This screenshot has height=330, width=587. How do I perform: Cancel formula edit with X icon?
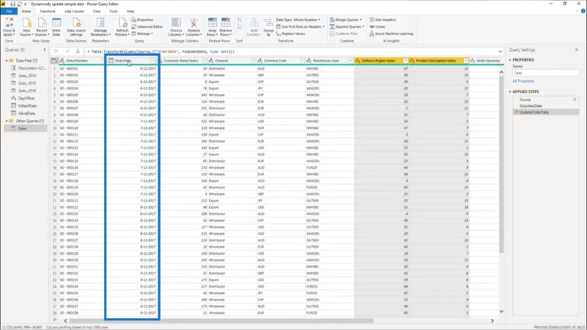pyautogui.click(x=56, y=51)
